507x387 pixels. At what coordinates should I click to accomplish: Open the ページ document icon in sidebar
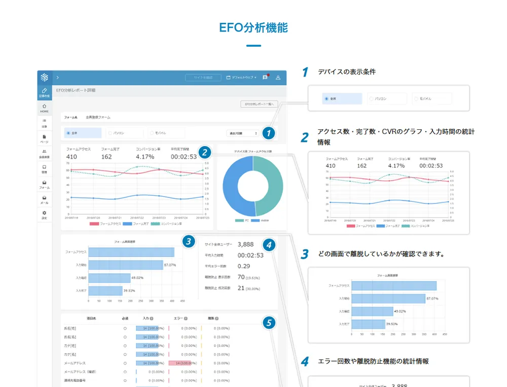(44, 137)
